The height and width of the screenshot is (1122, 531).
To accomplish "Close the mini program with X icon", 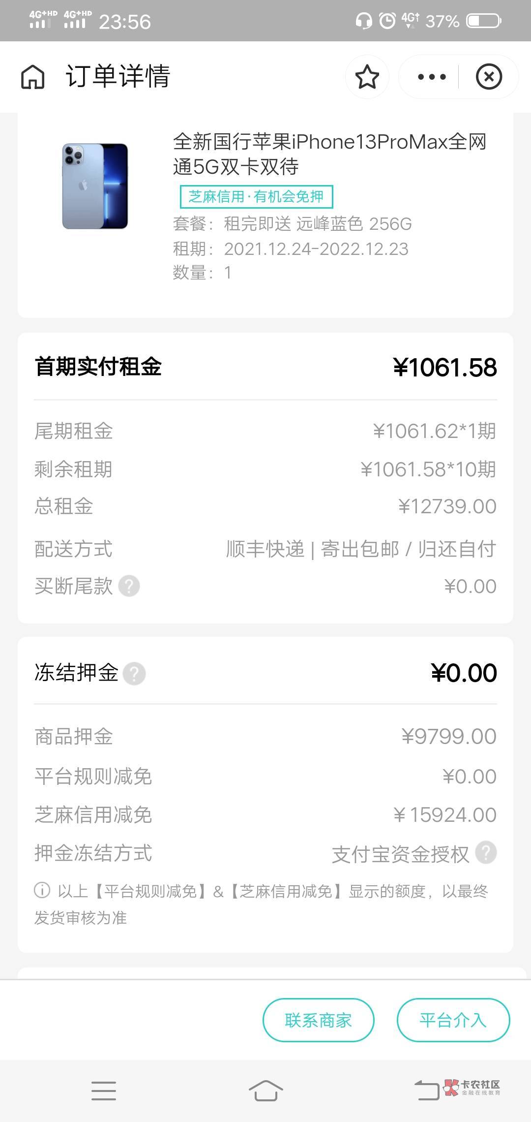I will 489,77.
